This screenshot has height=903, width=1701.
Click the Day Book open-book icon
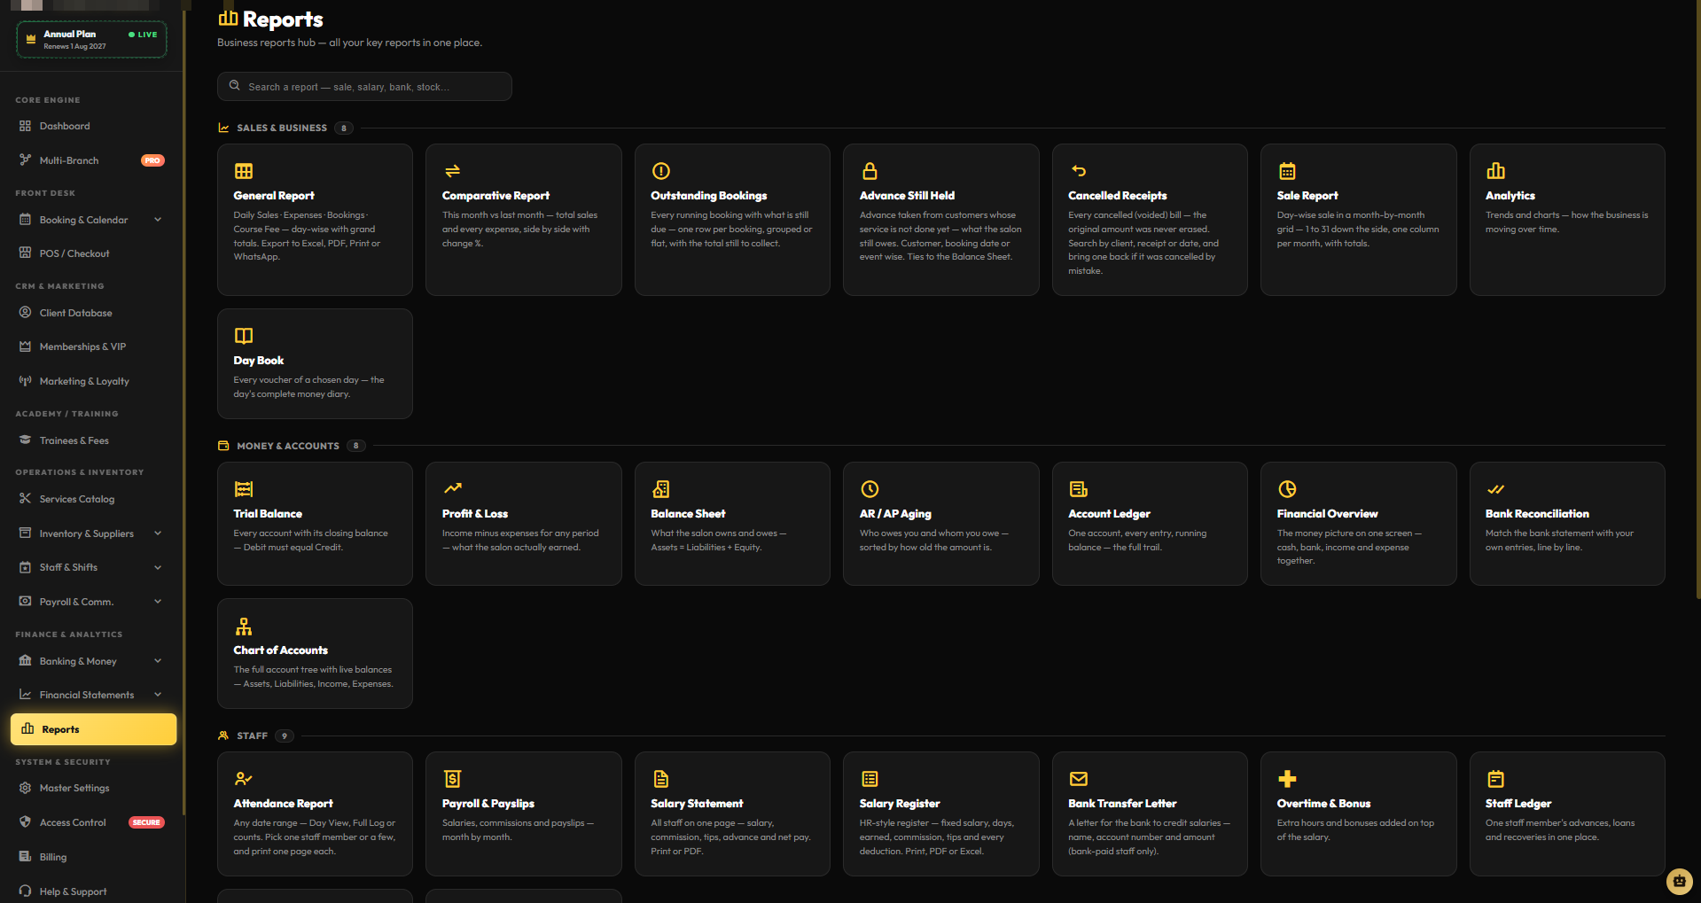(x=244, y=336)
